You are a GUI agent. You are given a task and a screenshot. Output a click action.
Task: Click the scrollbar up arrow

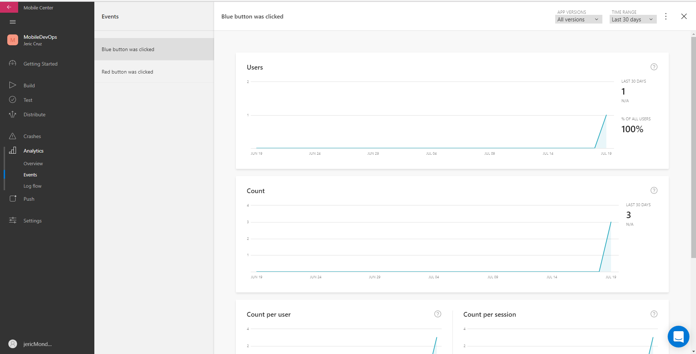coord(693,34)
